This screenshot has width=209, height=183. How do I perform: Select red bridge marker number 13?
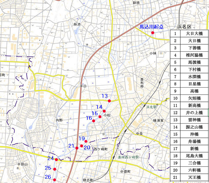pos(109,101)
